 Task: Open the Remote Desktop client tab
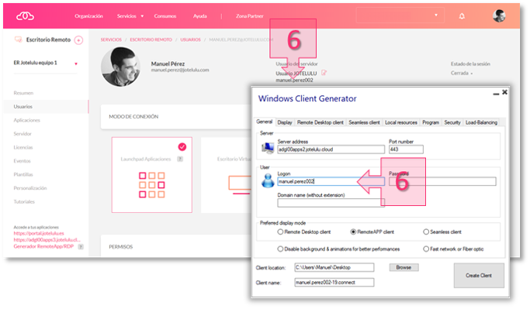[x=320, y=122]
